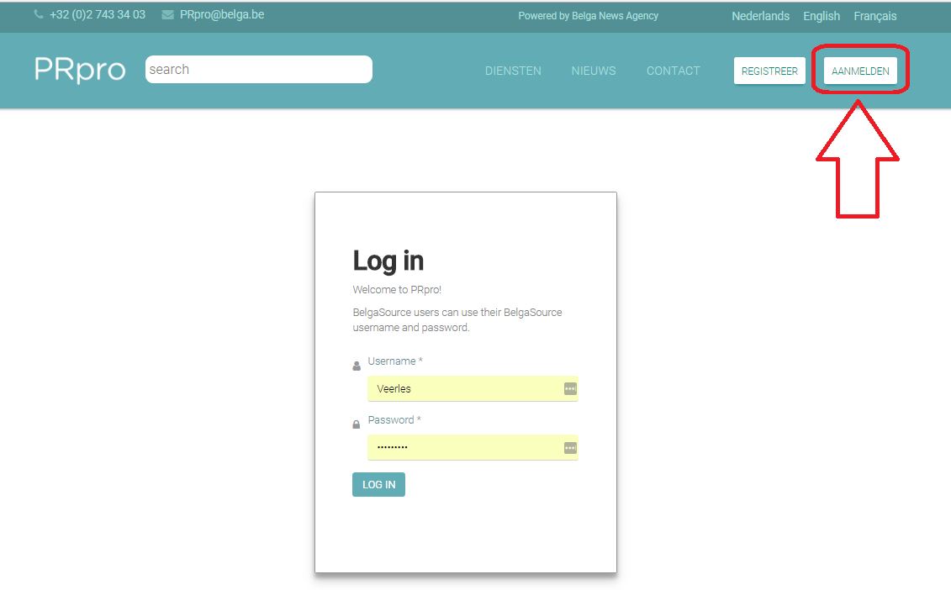Click into the Username field
951x590 pixels.
[462, 389]
